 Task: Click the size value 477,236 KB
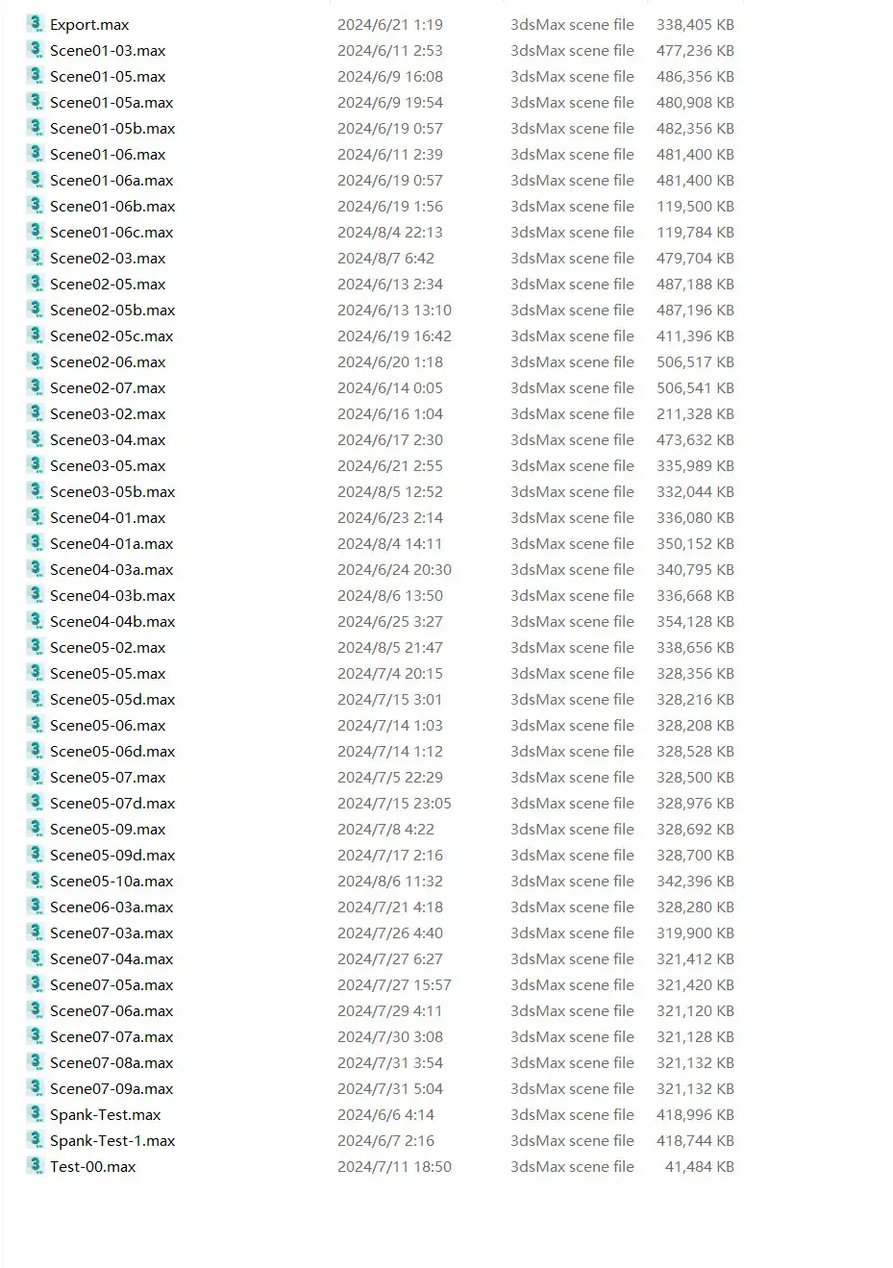pos(695,50)
